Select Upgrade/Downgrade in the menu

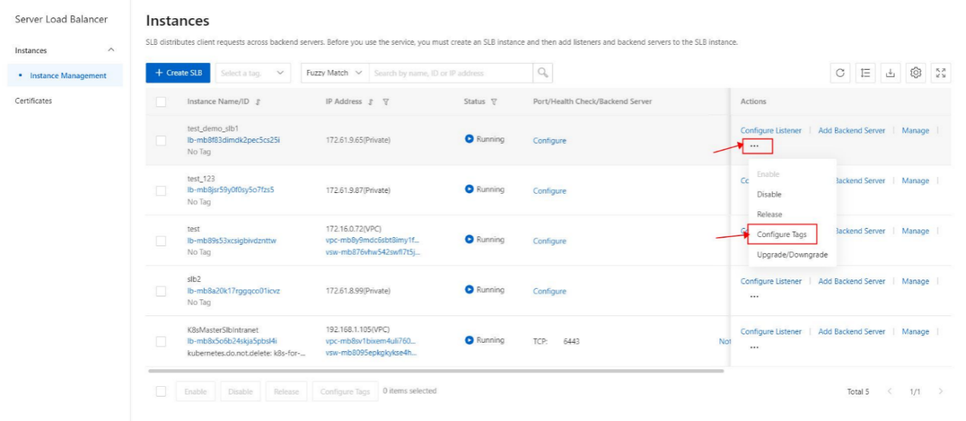click(x=792, y=255)
